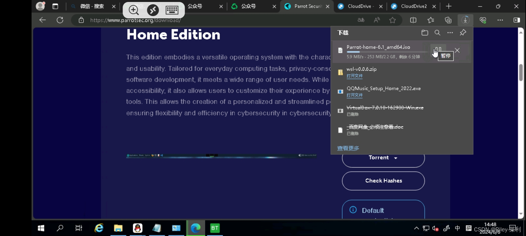Switch to the Parrot Security tab
Viewport: 526px width, 236px height.
coord(307,6)
